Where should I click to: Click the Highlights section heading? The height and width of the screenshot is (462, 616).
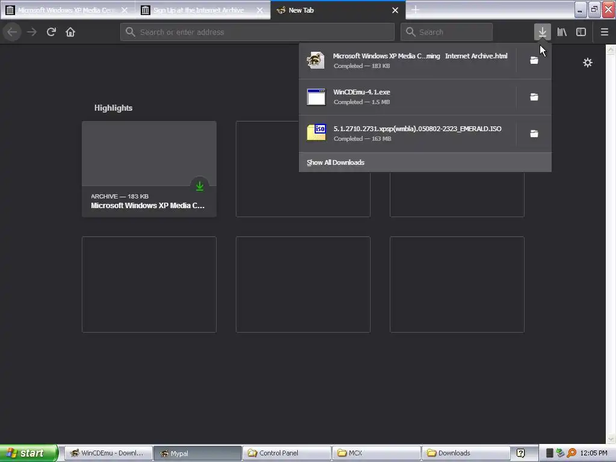pyautogui.click(x=113, y=108)
